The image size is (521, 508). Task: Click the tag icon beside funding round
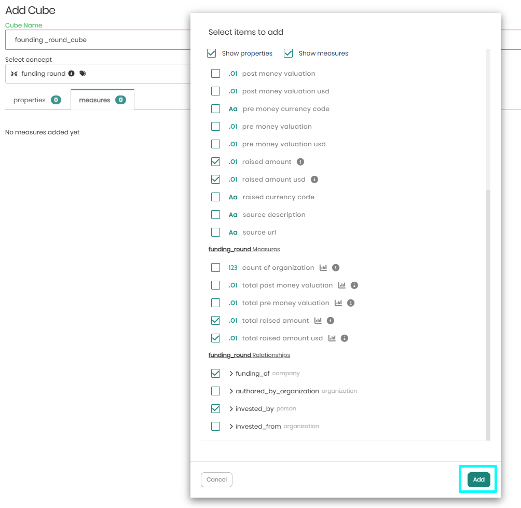[x=83, y=74]
